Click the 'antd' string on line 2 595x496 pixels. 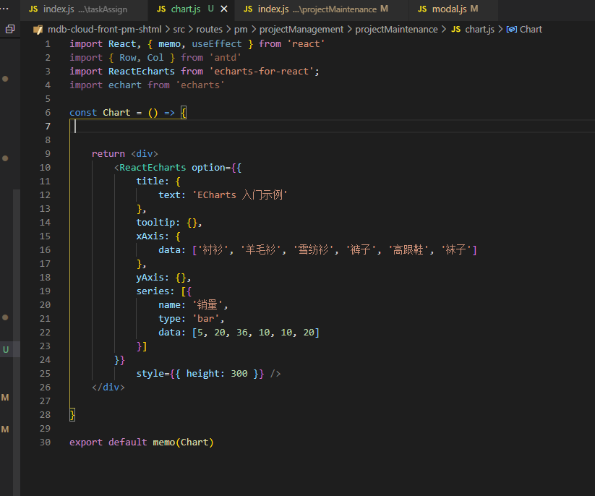[x=226, y=58]
